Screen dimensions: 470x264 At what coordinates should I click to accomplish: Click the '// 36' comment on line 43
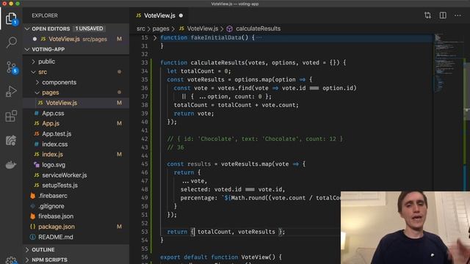click(176, 147)
